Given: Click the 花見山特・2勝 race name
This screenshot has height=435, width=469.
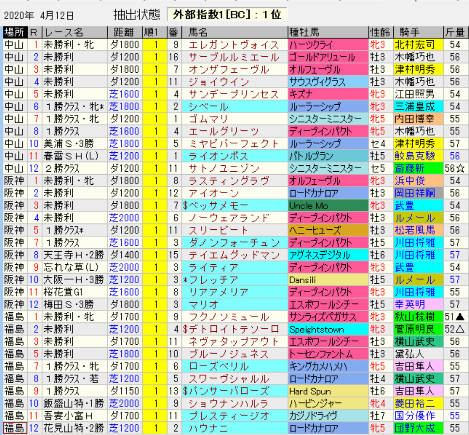Looking at the screenshot, I should tap(74, 428).
